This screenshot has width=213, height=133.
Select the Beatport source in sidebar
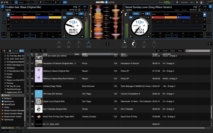8,98
